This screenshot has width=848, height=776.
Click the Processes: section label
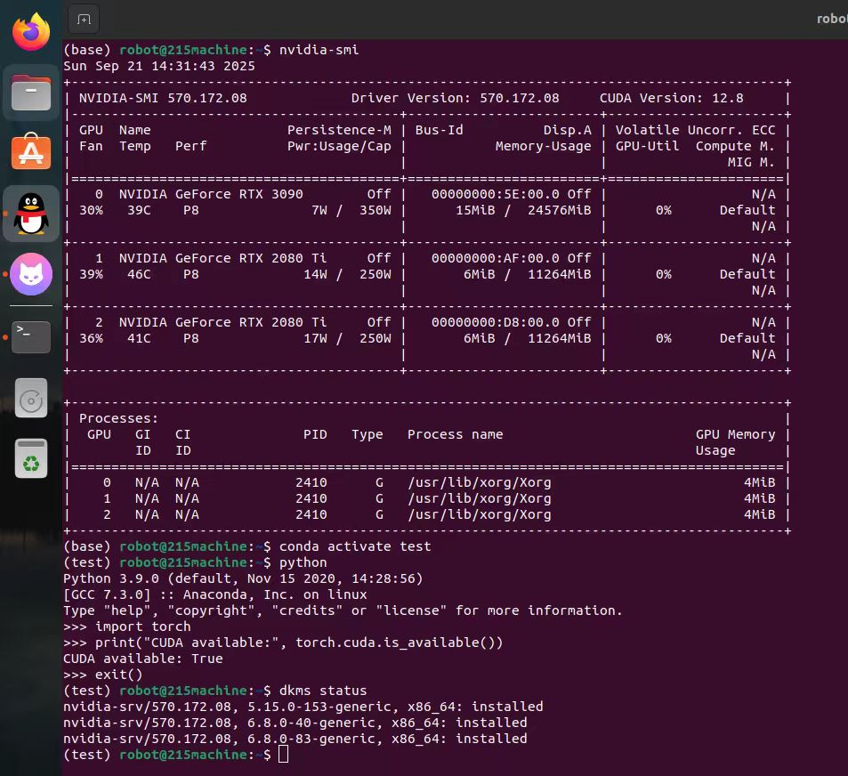[118, 418]
